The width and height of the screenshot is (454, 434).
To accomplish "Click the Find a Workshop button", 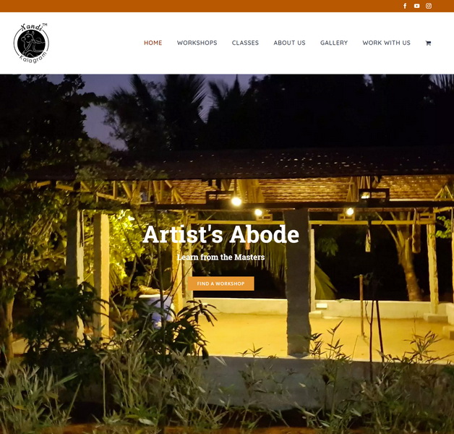I will [221, 284].
